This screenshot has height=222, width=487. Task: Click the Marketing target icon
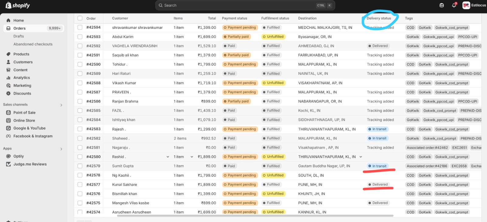(x=9, y=86)
